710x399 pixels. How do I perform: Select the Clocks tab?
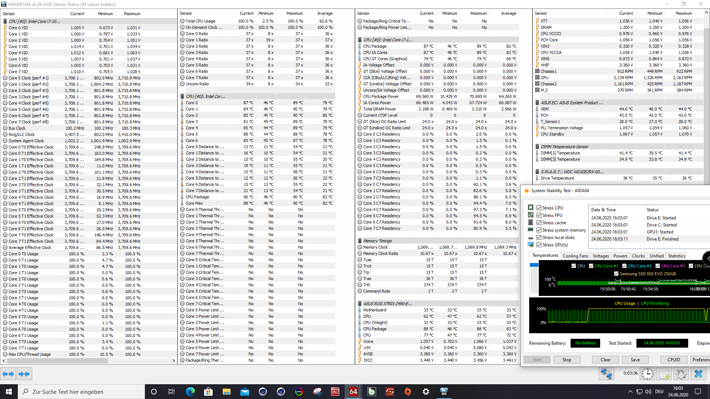[x=638, y=256]
